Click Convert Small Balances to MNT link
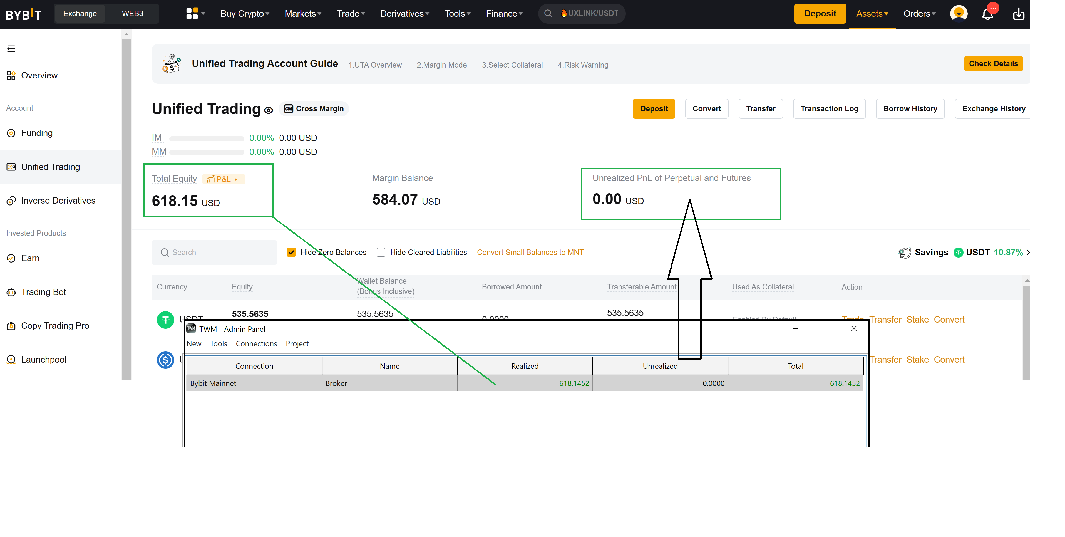 (x=530, y=252)
